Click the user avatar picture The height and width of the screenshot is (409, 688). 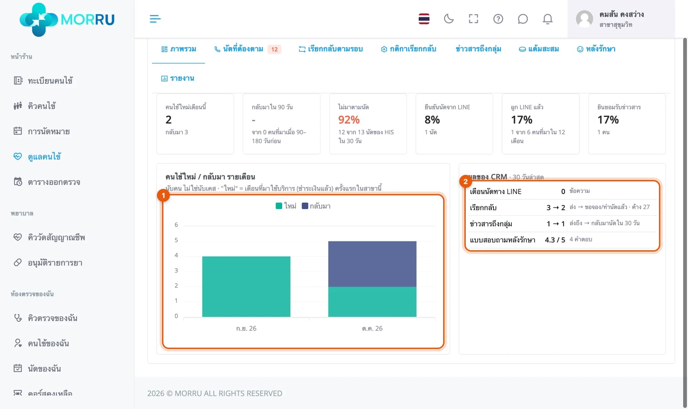(584, 19)
